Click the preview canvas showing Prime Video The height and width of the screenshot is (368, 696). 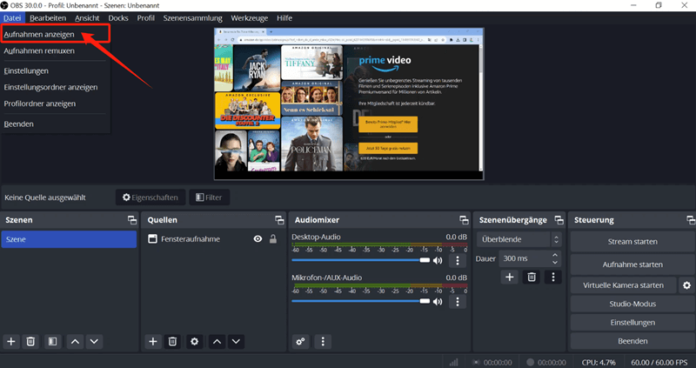point(349,104)
